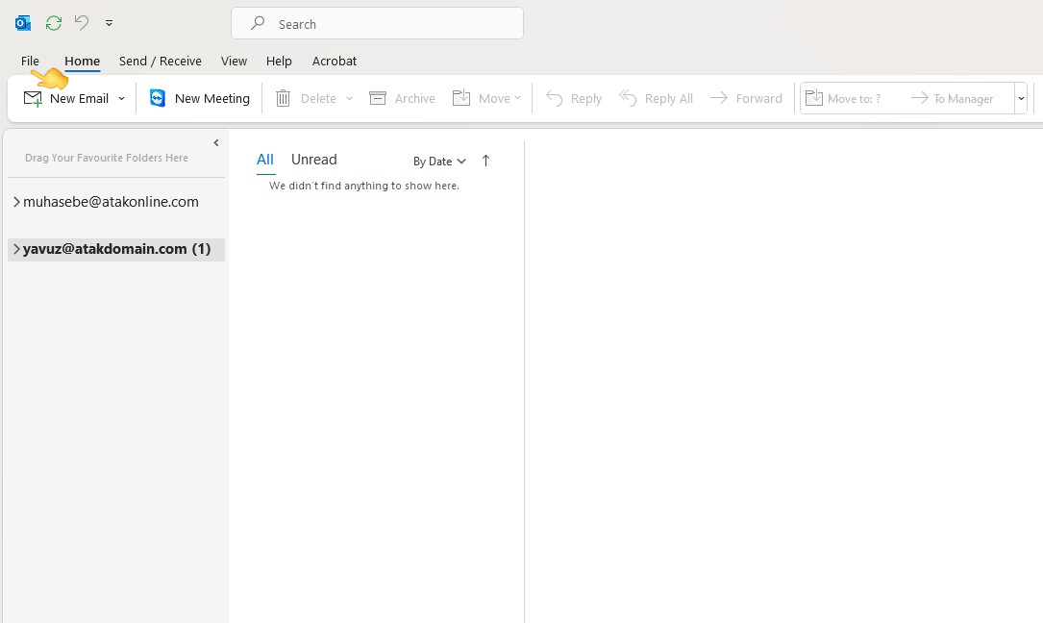Collapse the folder pane with the arrow

pos(215,142)
